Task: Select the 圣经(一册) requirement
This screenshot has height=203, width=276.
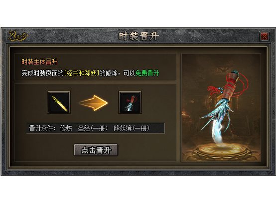Action: pyautogui.click(x=93, y=128)
